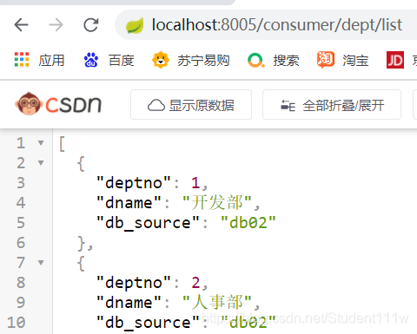
Task: Click the opening bracket on line 1
Action: pyautogui.click(x=62, y=144)
